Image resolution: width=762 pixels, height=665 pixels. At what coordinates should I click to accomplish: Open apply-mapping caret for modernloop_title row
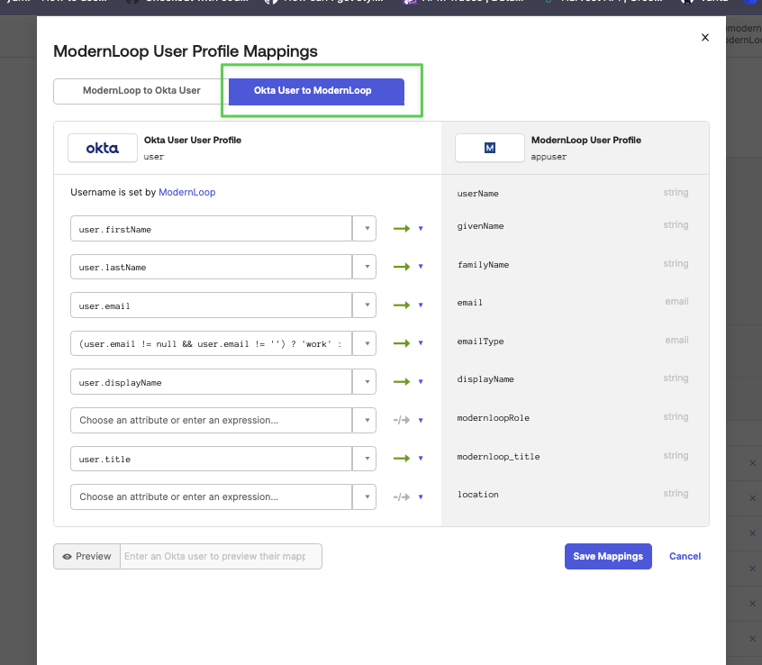(421, 458)
